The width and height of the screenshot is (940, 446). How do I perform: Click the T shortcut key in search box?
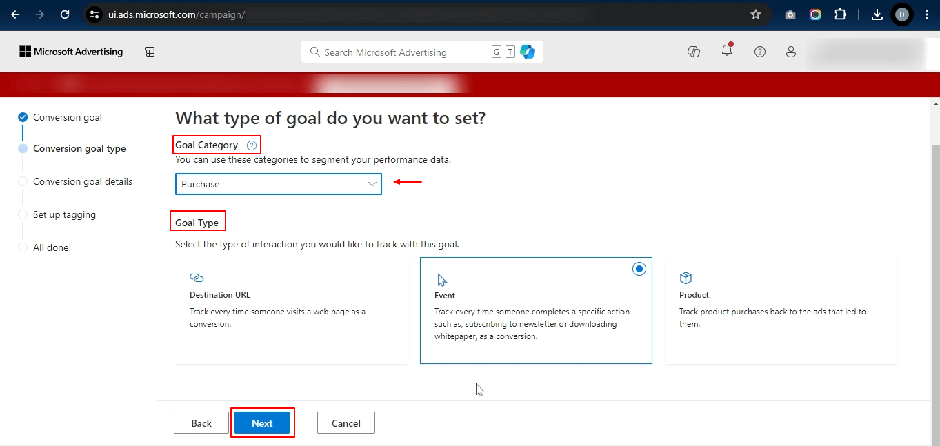(510, 52)
